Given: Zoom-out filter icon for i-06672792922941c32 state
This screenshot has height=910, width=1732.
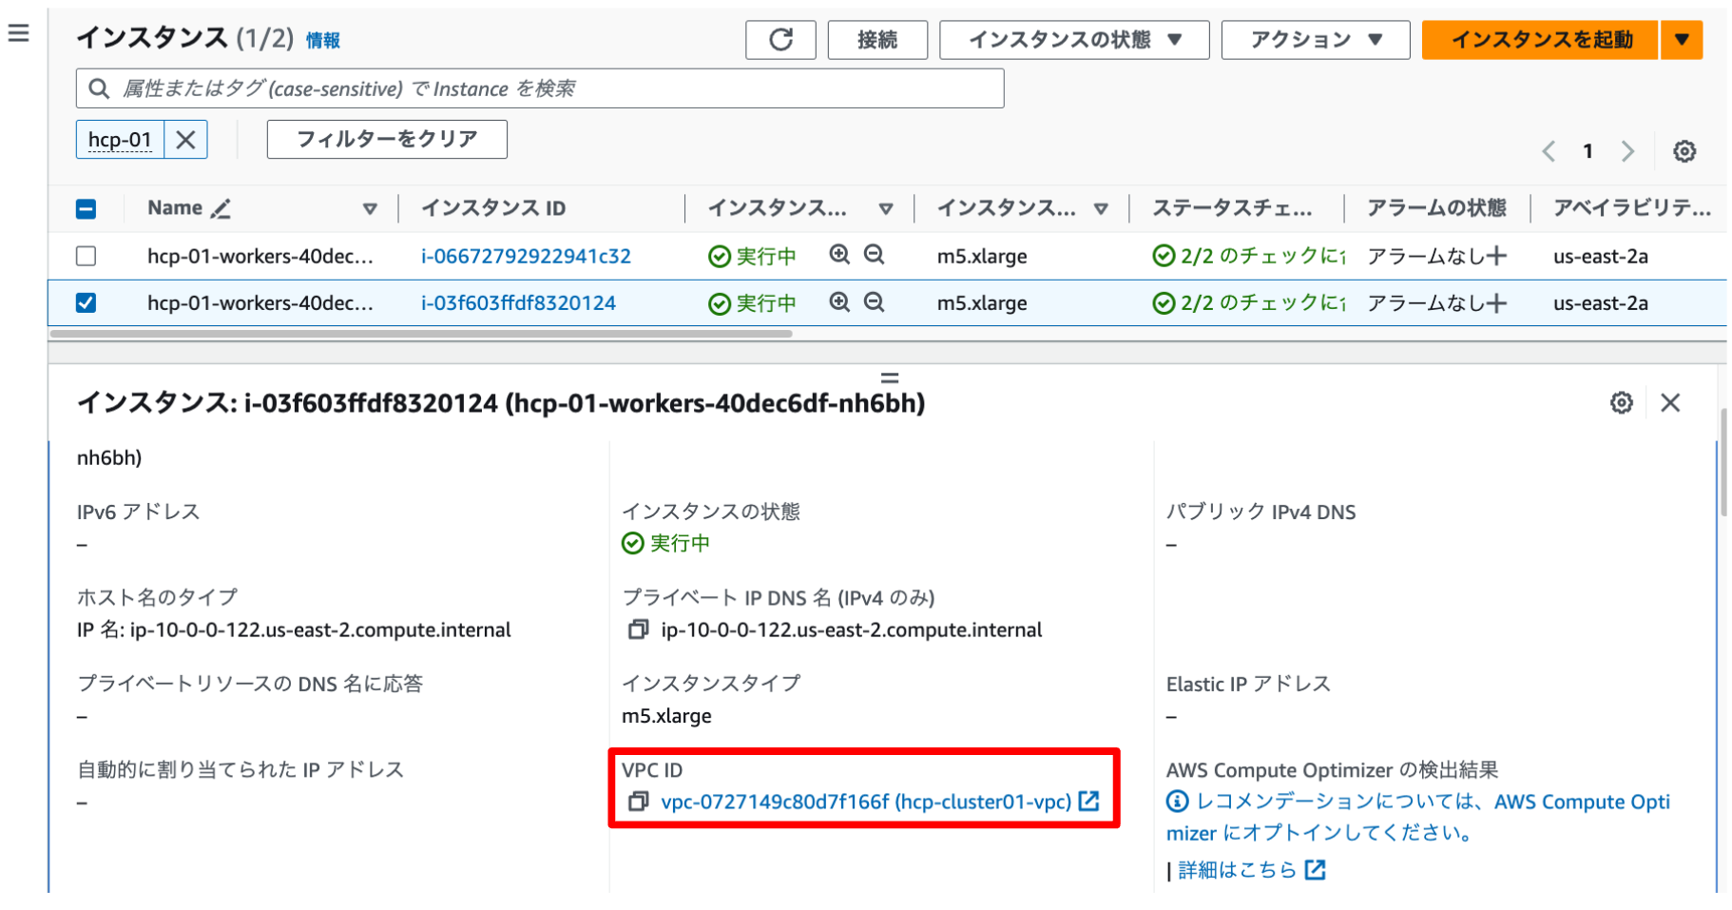Looking at the screenshot, I should pos(875,255).
